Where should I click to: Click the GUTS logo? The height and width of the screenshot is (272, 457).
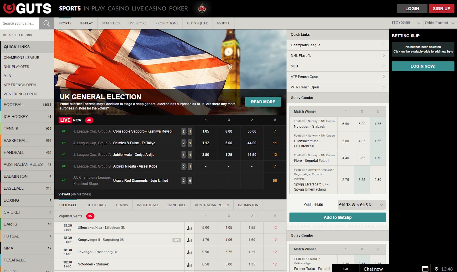point(27,9)
